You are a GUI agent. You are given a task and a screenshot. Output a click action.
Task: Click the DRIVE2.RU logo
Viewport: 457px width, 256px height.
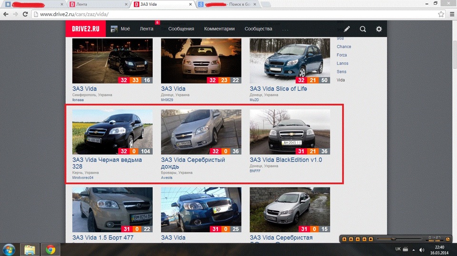86,29
